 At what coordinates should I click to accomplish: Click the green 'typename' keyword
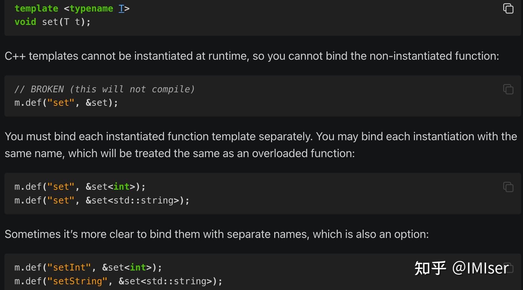coord(91,9)
